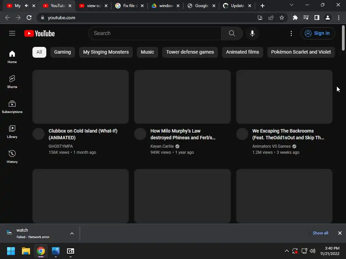This screenshot has width=346, height=259.
Task: Bookmark this page with the star
Action: tap(282, 18)
